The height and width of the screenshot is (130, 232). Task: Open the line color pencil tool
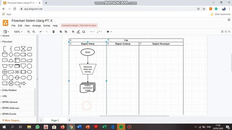(78, 32)
